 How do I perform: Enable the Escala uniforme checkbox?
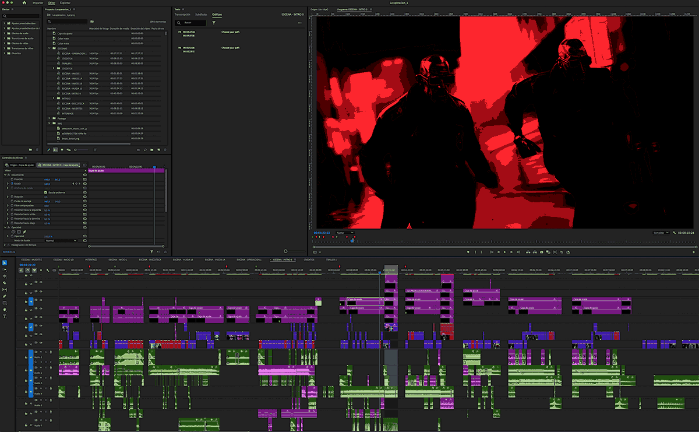pyautogui.click(x=45, y=192)
